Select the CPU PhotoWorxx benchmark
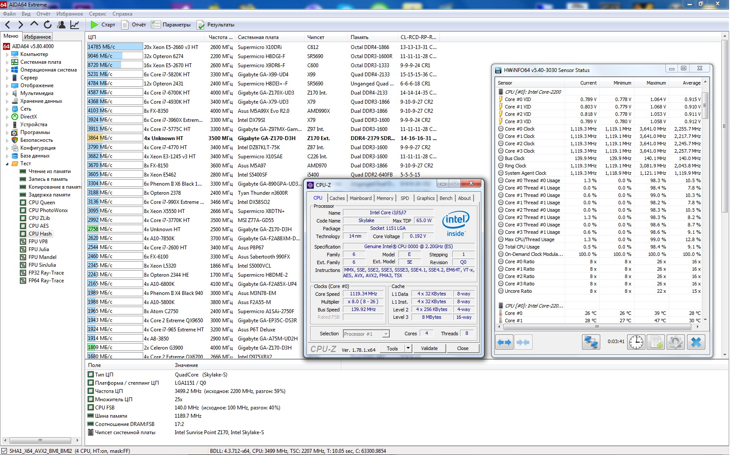The height and width of the screenshot is (455, 730). tap(48, 210)
